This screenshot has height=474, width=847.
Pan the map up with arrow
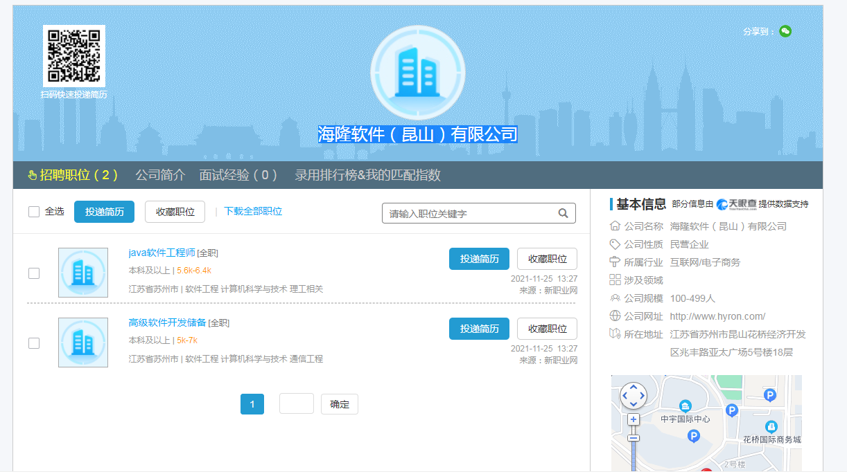click(633, 388)
